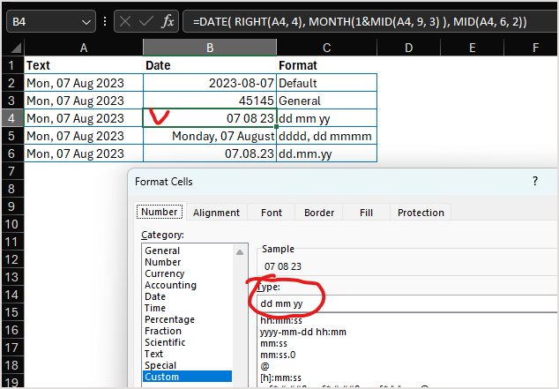
Task: Choose Currency category
Action: pos(187,273)
